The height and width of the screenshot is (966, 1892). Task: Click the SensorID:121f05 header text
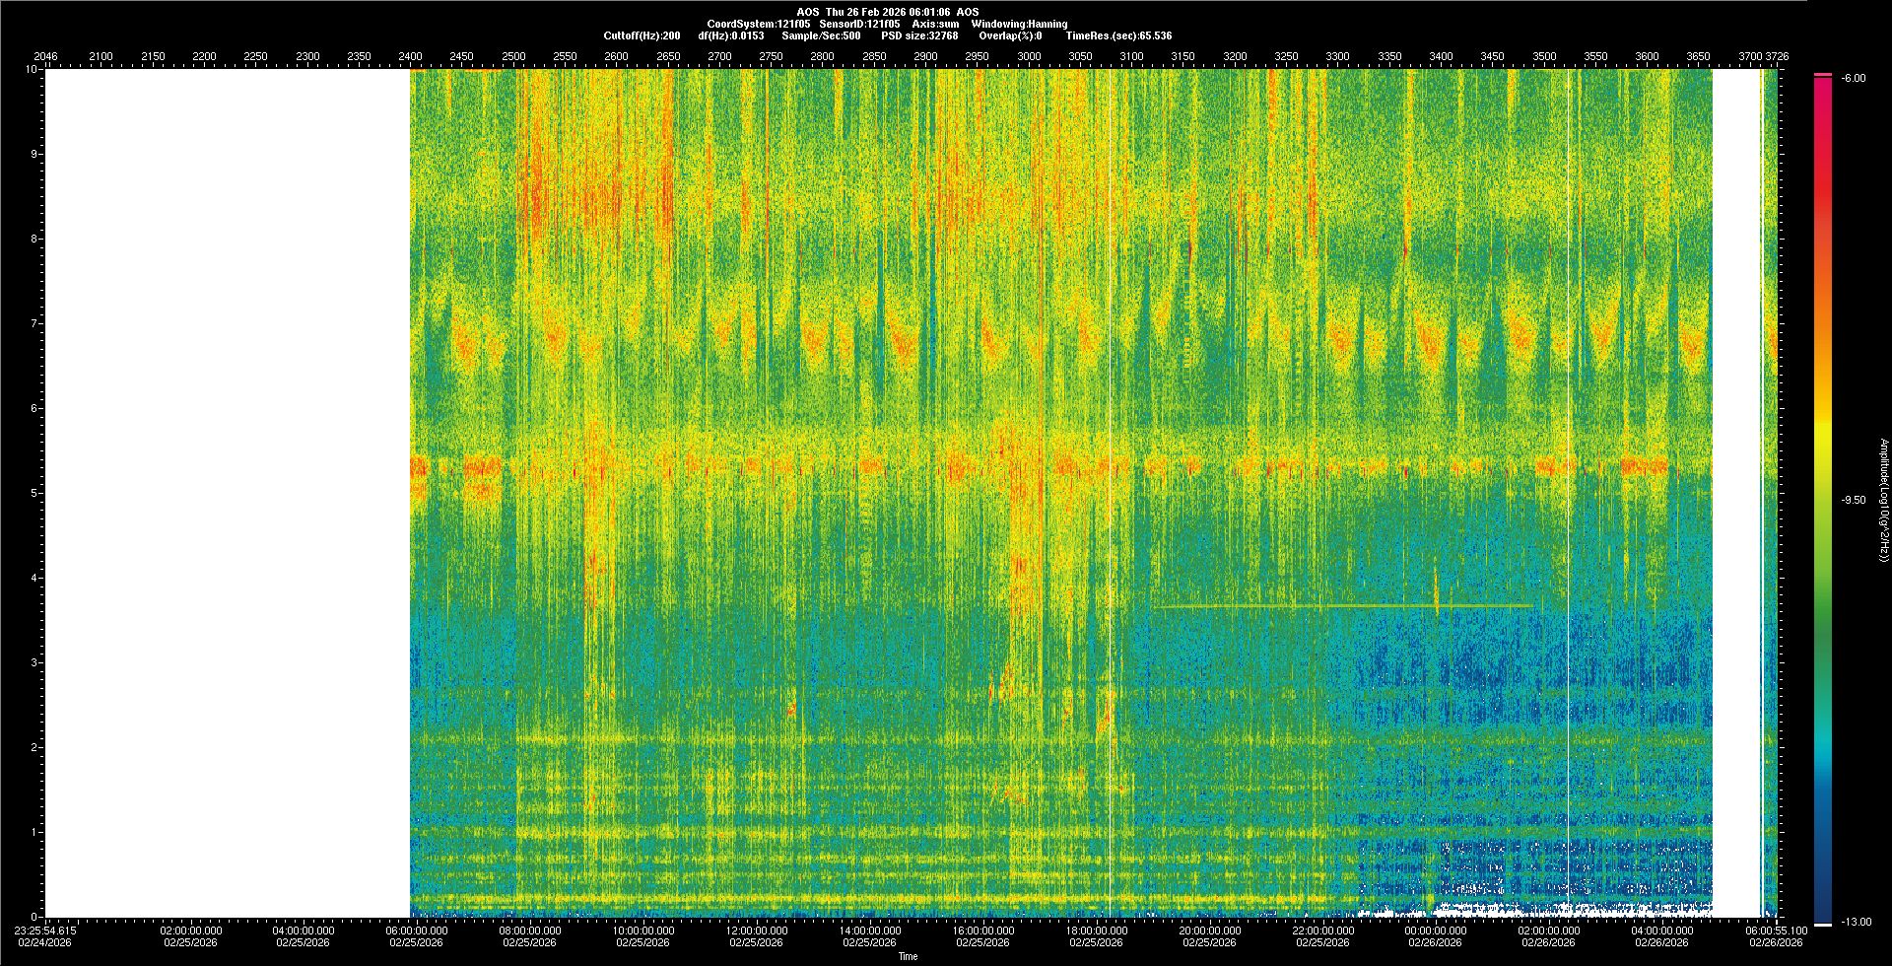pyautogui.click(x=859, y=24)
